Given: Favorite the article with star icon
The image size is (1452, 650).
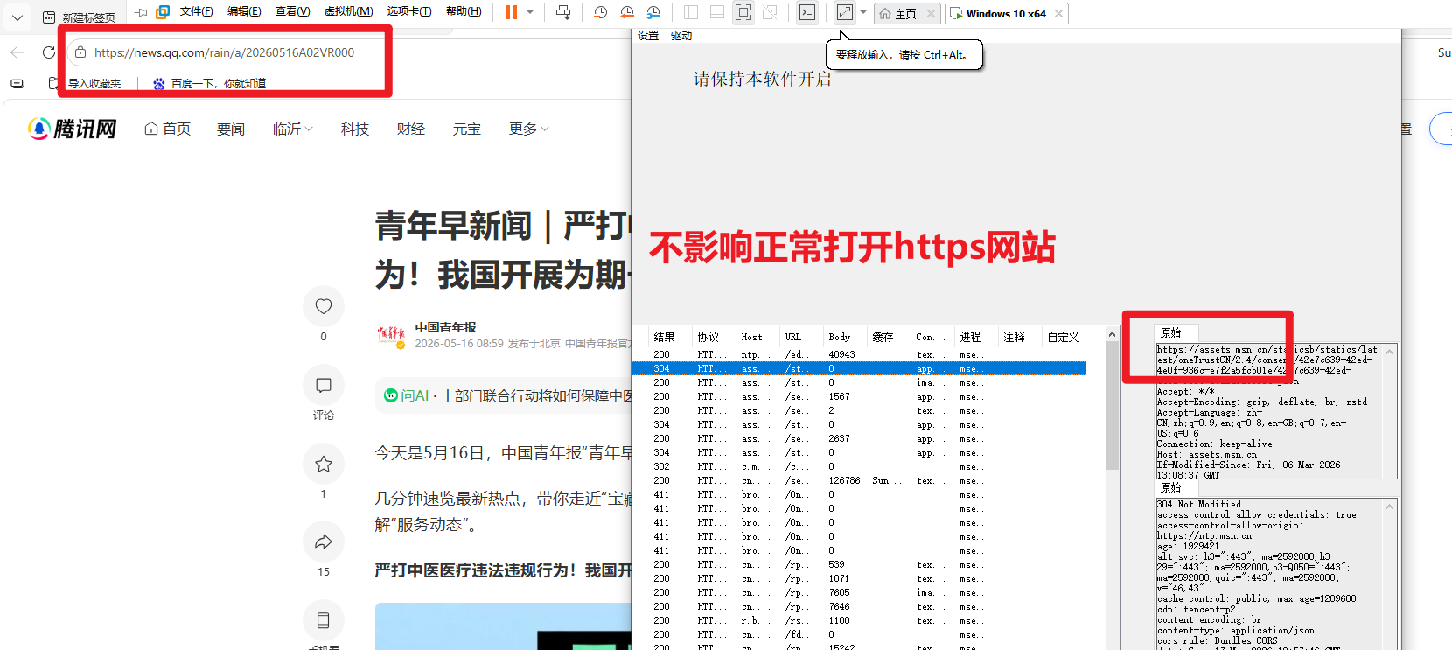Looking at the screenshot, I should [324, 464].
